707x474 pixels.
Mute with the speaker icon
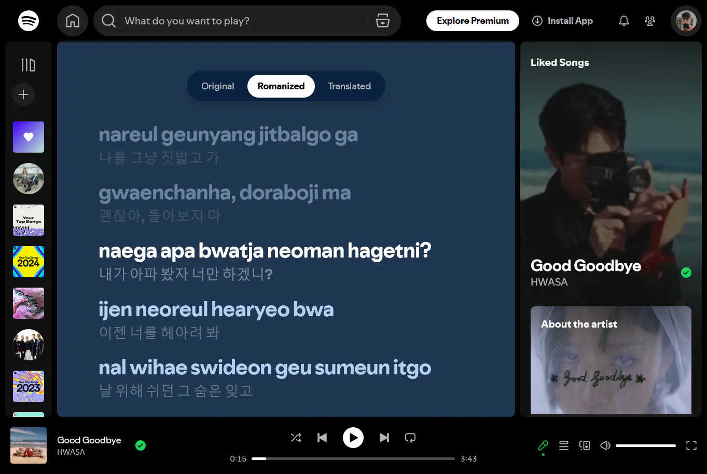605,445
